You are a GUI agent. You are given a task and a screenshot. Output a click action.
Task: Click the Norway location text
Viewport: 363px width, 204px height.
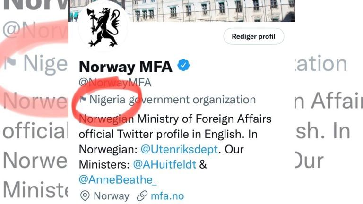111,195
